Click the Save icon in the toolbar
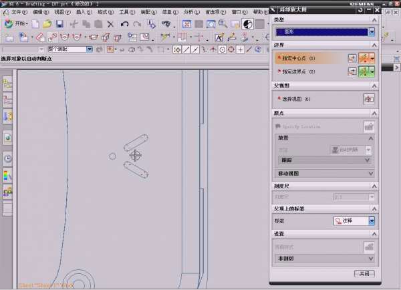 pyautogui.click(x=59, y=24)
